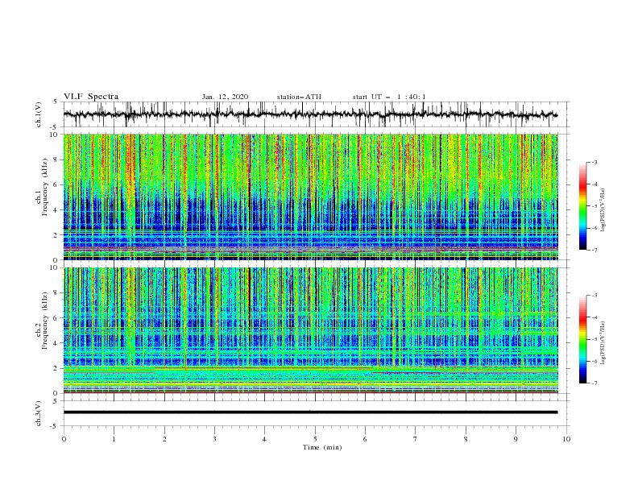Click the ch.2 "Frequency (kHz)" axis label
Viewport: 638px width, 493px height.
tap(45, 321)
